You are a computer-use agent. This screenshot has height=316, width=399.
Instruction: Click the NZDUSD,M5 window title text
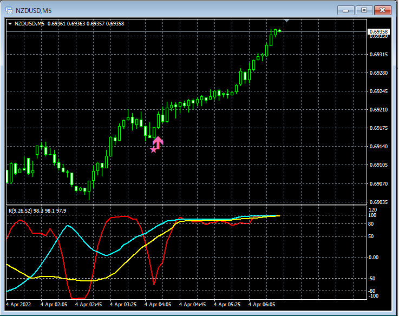[34, 11]
